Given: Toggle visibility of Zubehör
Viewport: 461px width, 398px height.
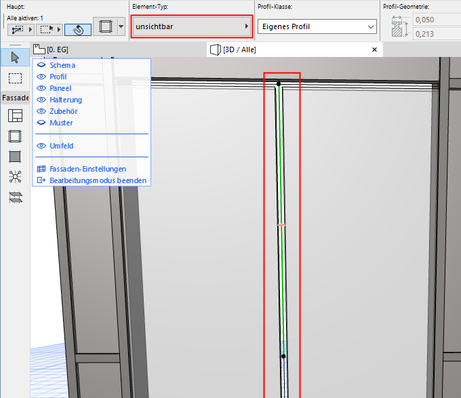Looking at the screenshot, I should (x=41, y=111).
